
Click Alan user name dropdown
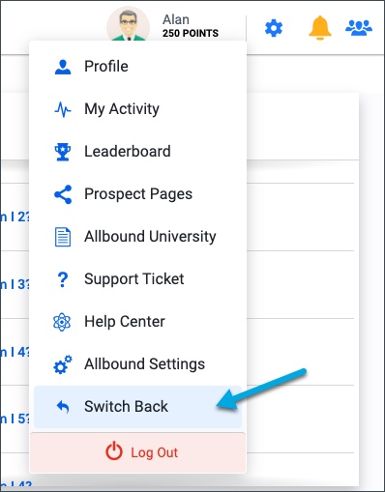(x=176, y=19)
